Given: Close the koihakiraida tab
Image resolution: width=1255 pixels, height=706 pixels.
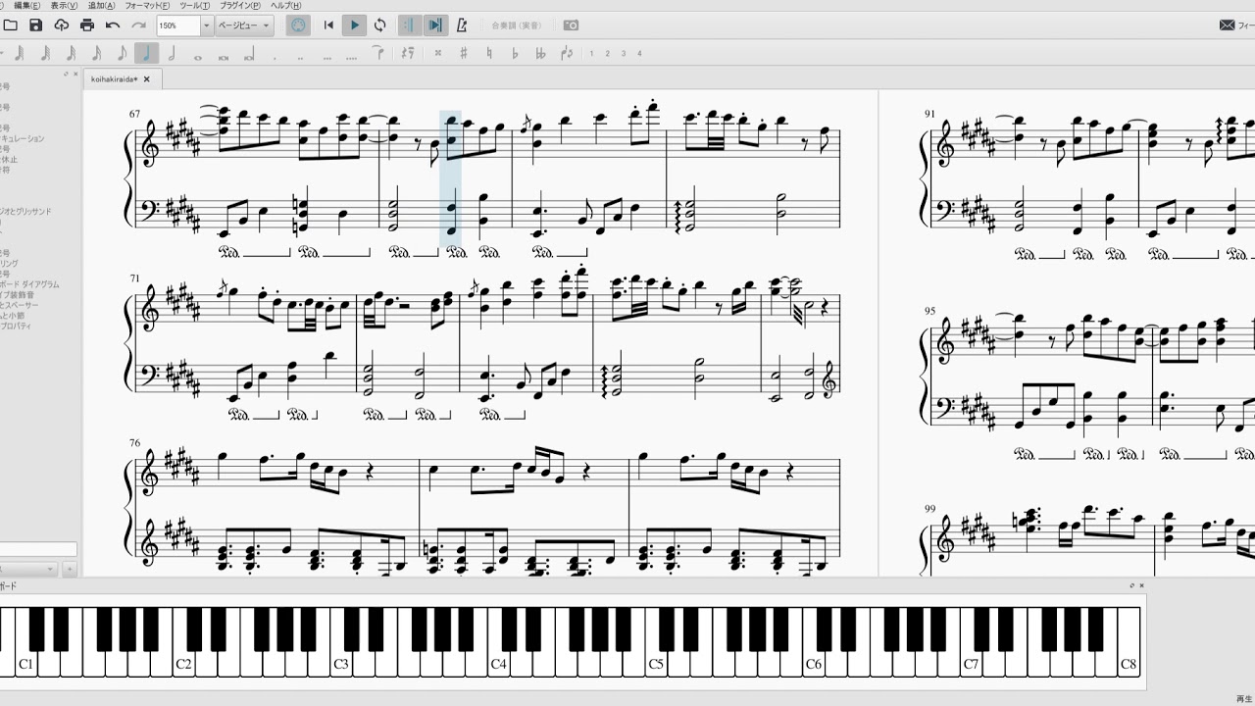Looking at the screenshot, I should [x=147, y=79].
